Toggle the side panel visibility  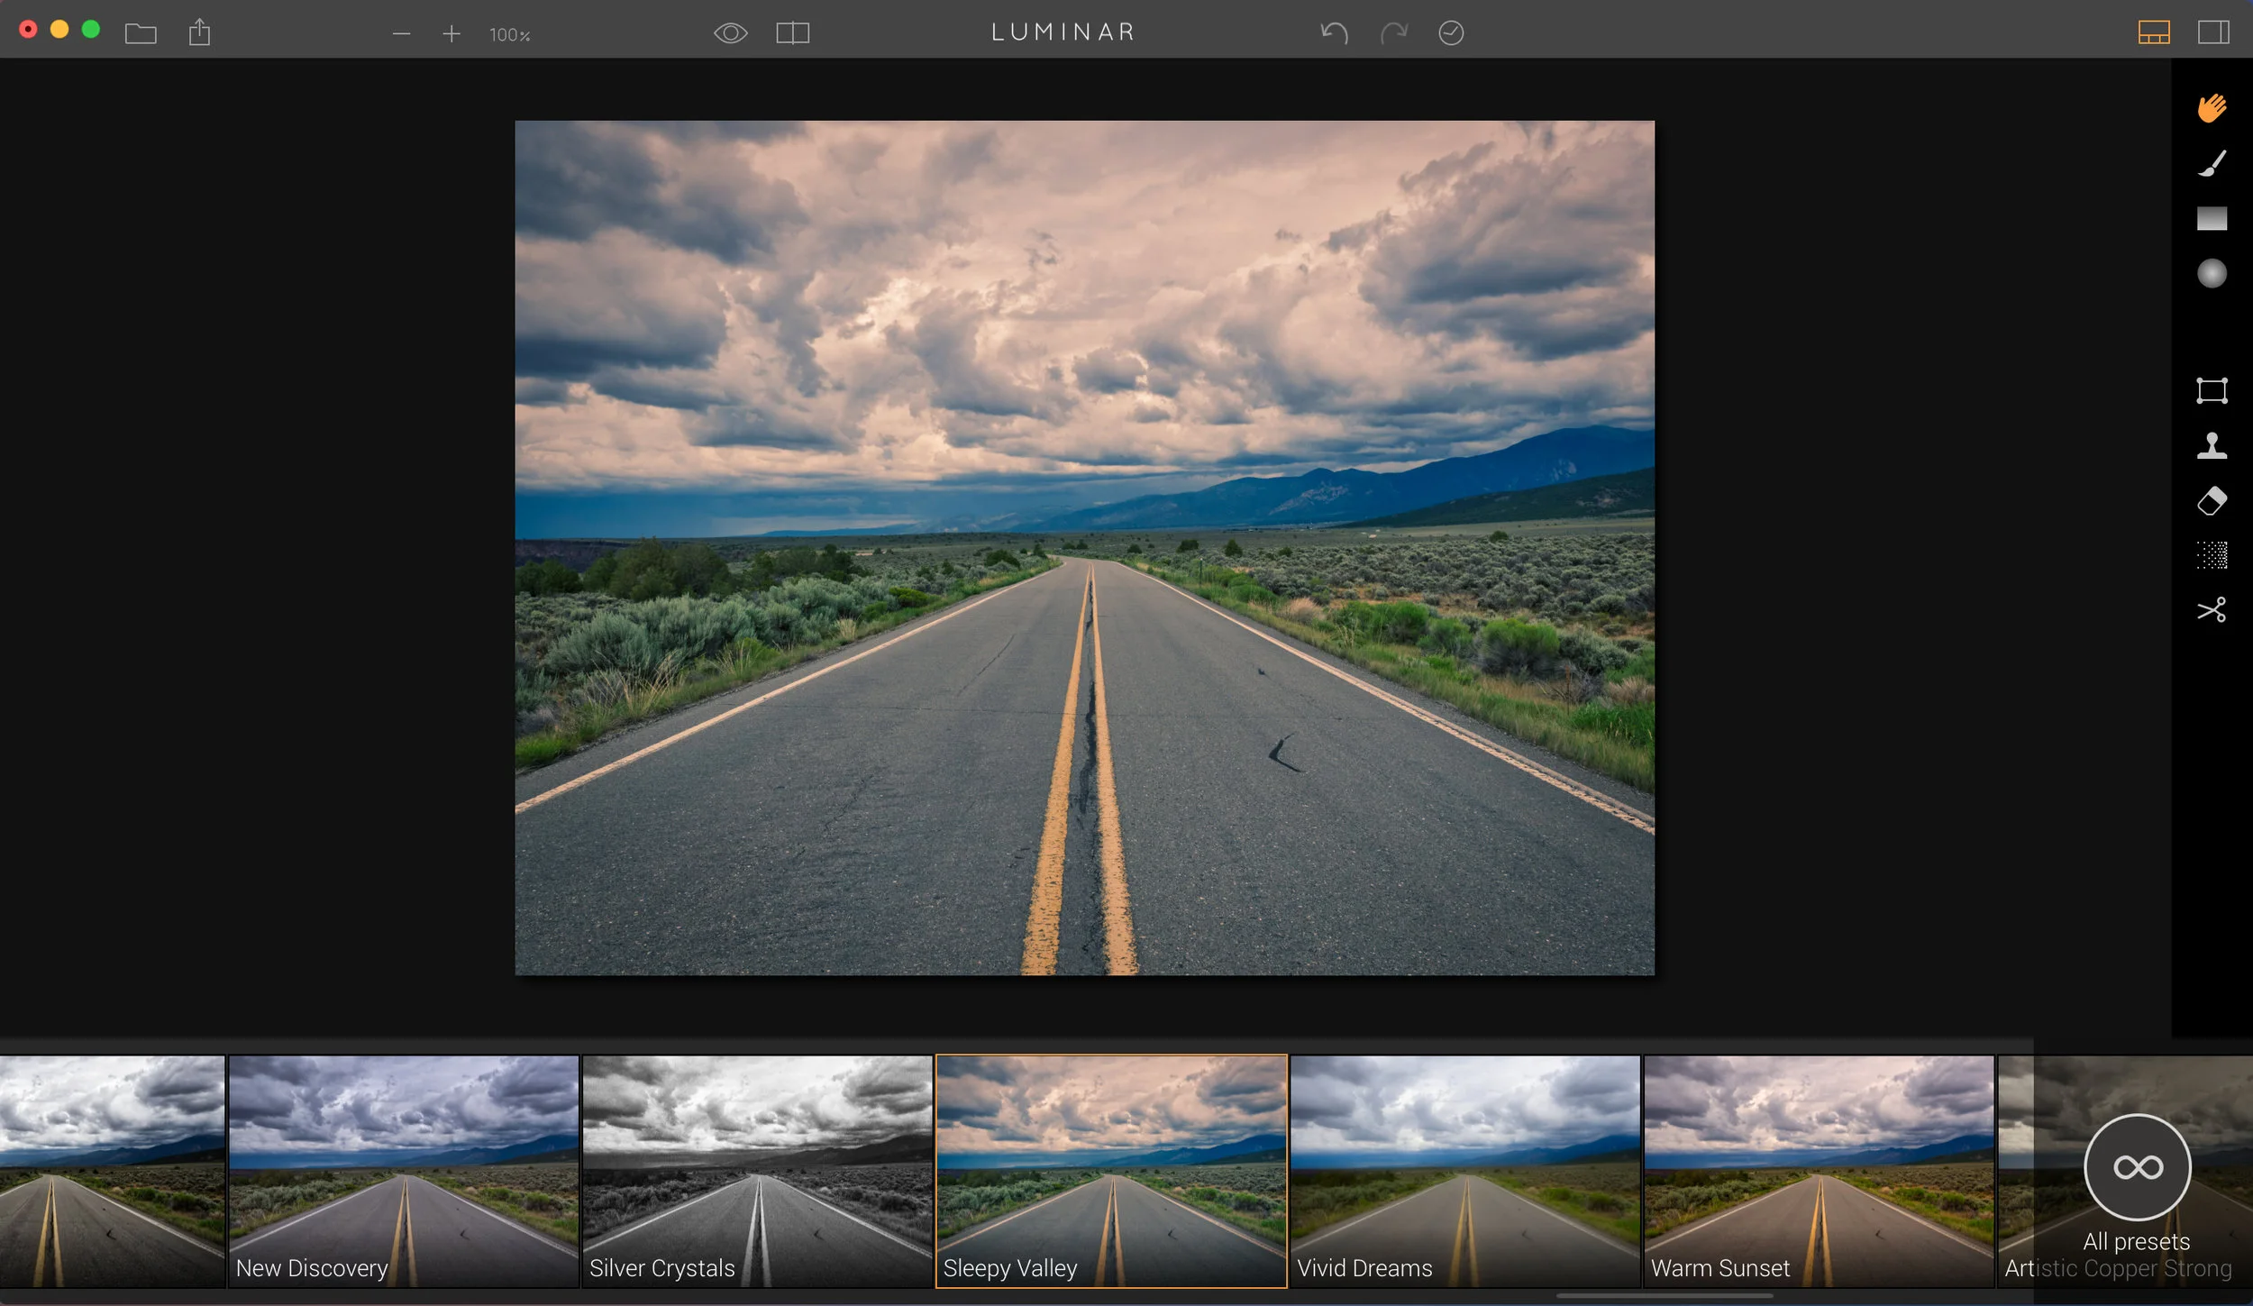pyautogui.click(x=2213, y=33)
